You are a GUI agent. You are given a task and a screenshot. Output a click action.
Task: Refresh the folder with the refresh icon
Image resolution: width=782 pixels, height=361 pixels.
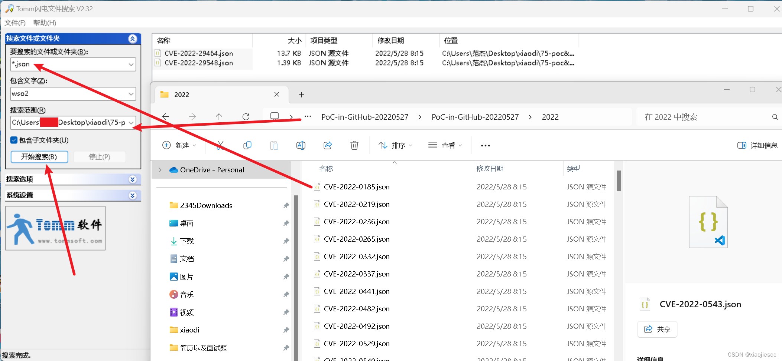pos(246,116)
